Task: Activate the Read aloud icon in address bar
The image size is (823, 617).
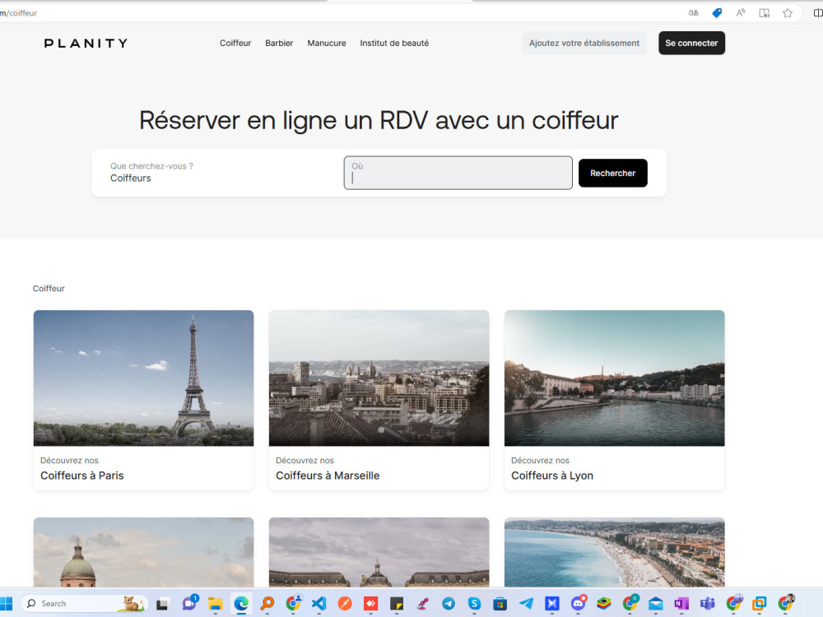Action: point(740,13)
